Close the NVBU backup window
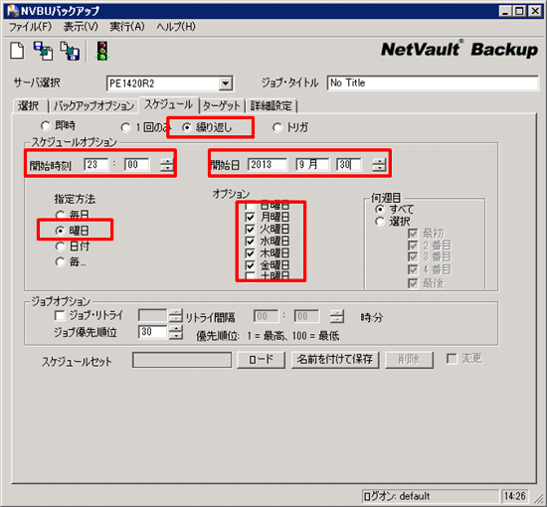This screenshot has width=547, height=507. click(535, 11)
